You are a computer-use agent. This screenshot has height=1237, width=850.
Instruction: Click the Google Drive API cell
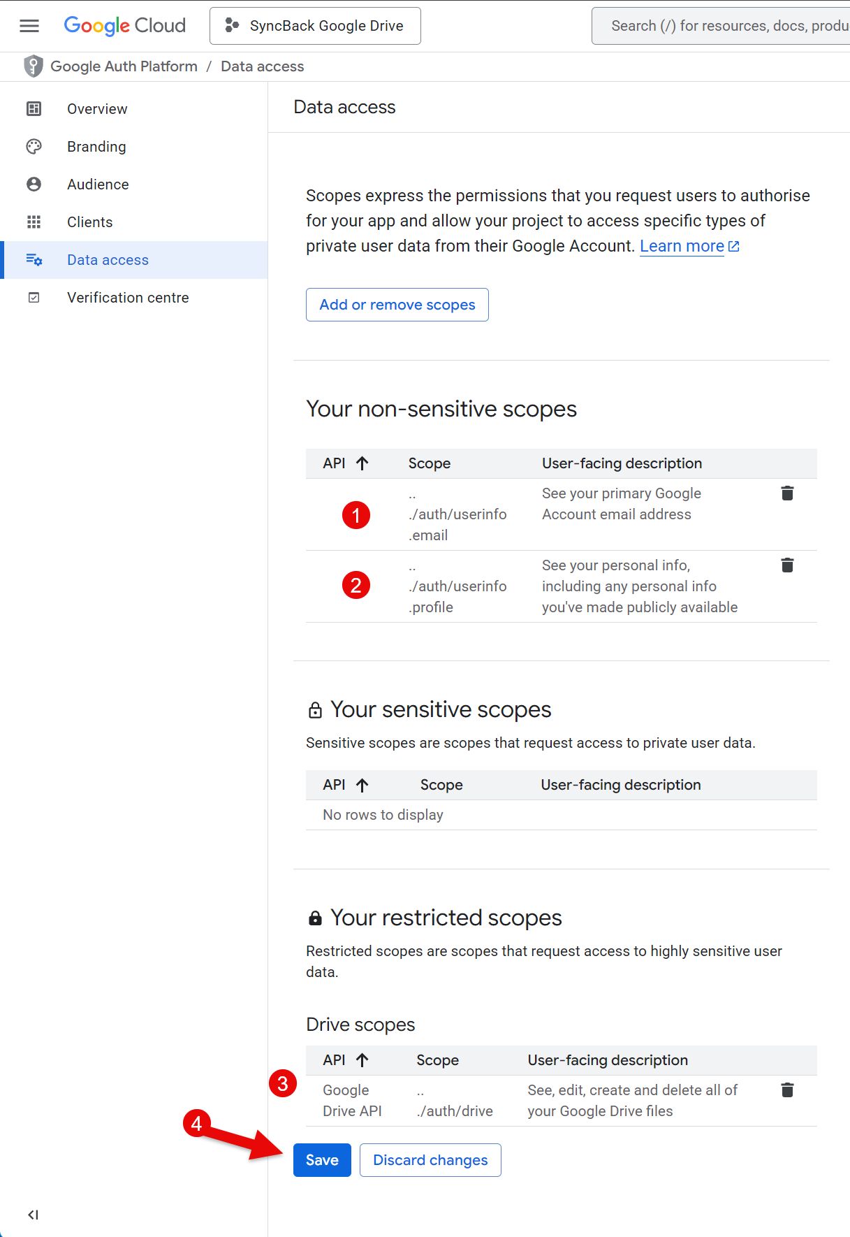click(352, 1101)
